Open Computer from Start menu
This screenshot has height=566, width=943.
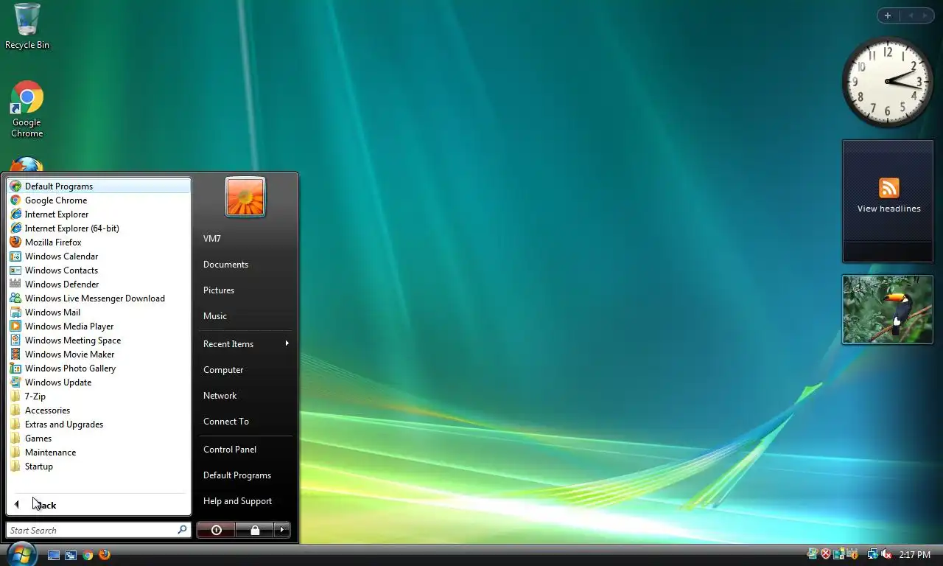[245, 370]
